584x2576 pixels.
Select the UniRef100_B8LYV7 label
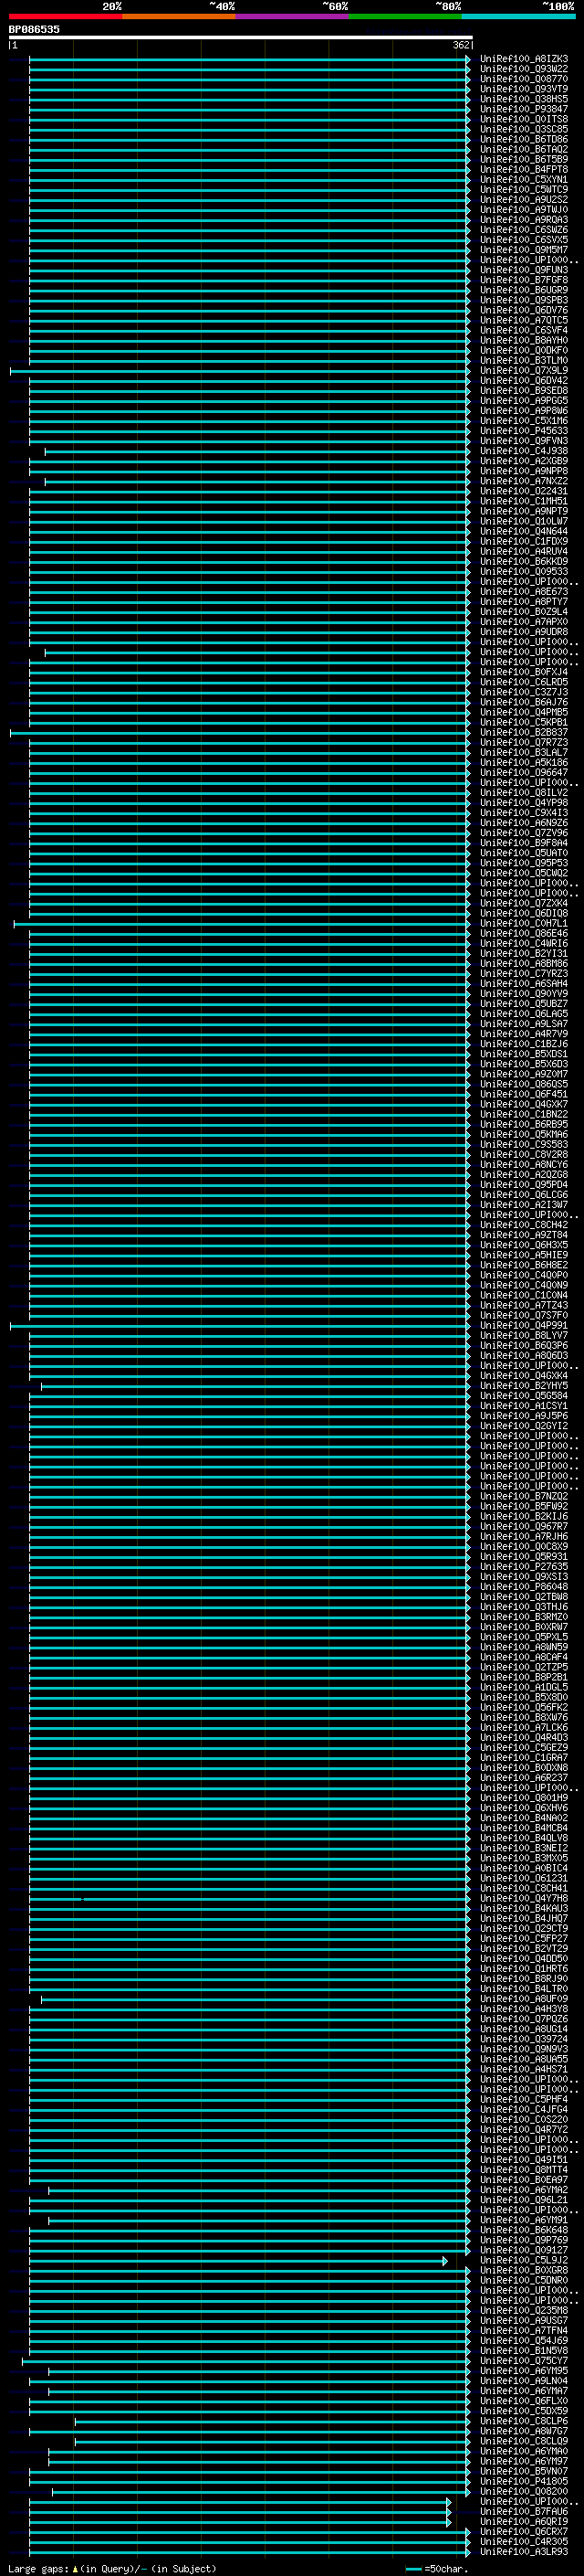tap(524, 1336)
